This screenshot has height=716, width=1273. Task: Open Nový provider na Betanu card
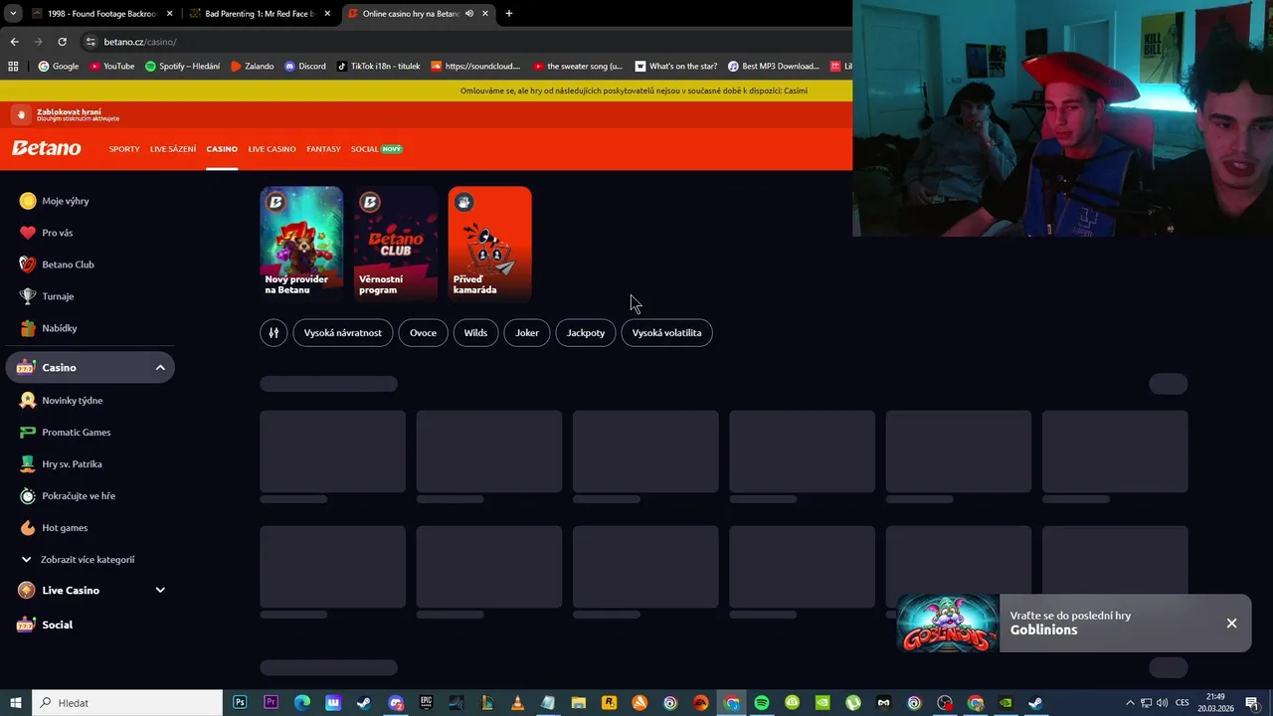[301, 244]
